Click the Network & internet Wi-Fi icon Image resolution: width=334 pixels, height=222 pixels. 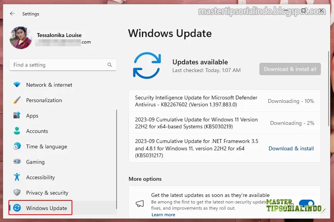click(x=17, y=85)
